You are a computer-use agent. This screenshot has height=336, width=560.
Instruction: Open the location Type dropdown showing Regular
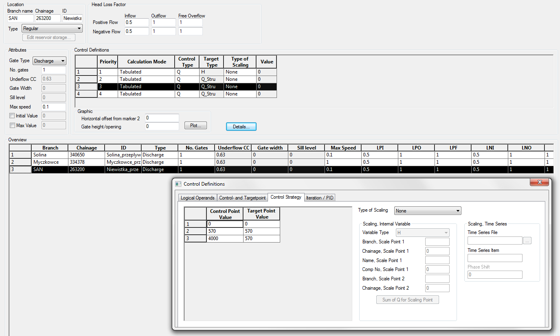tap(52, 28)
